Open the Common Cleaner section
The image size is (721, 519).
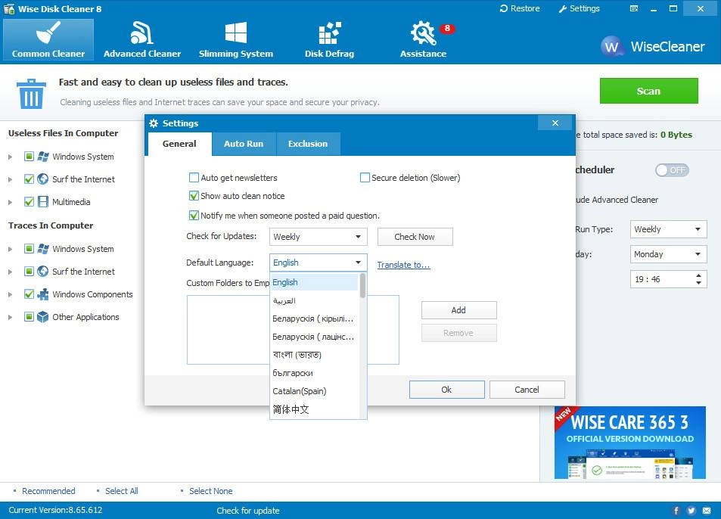(48, 40)
